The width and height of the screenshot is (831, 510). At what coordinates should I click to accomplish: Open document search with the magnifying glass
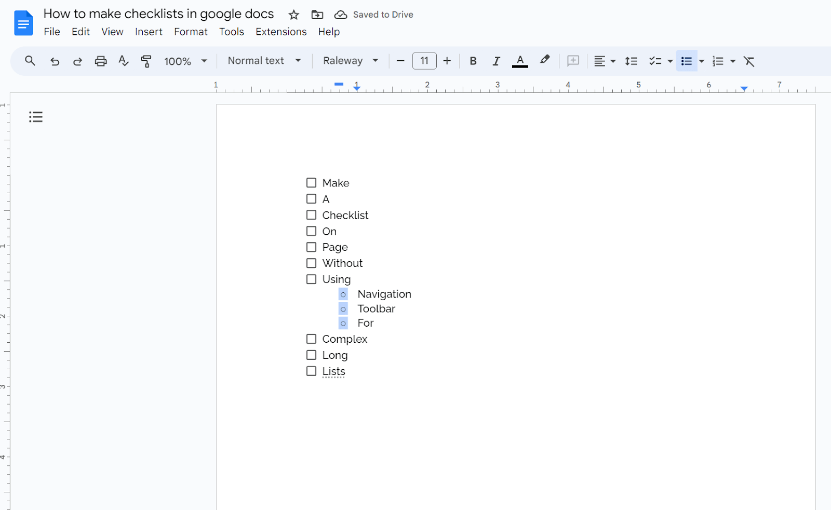click(30, 61)
